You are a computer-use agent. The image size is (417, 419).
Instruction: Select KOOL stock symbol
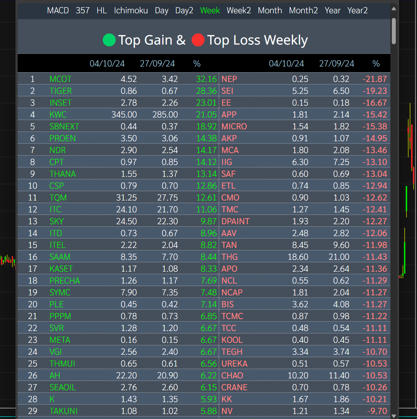pyautogui.click(x=232, y=340)
